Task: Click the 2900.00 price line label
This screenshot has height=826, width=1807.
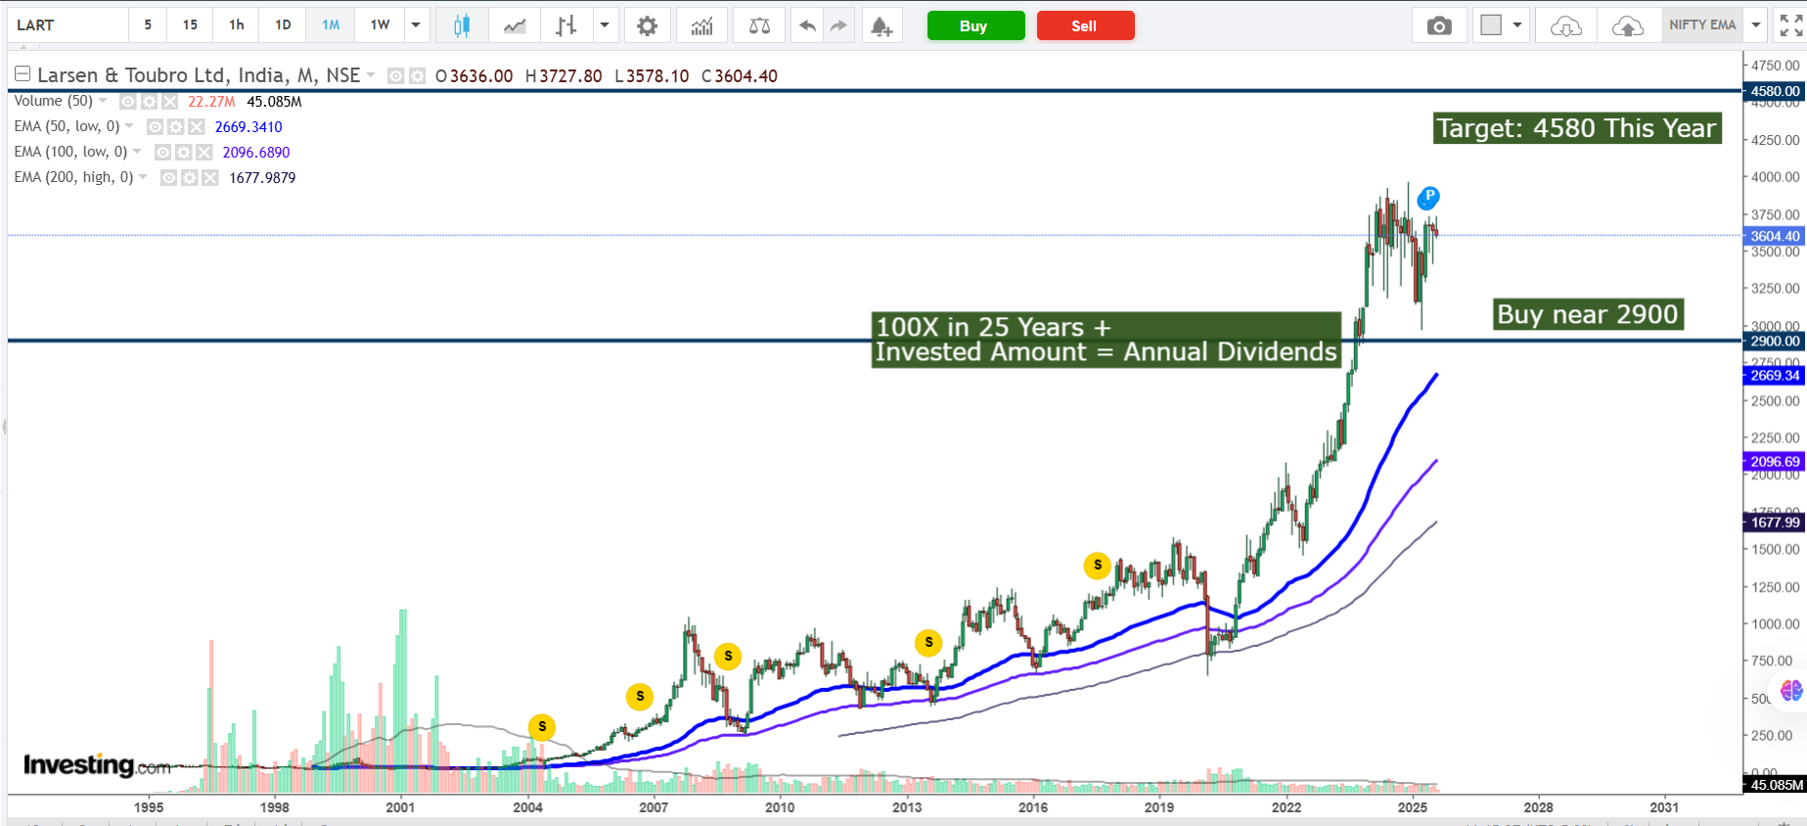Action: pyautogui.click(x=1775, y=341)
